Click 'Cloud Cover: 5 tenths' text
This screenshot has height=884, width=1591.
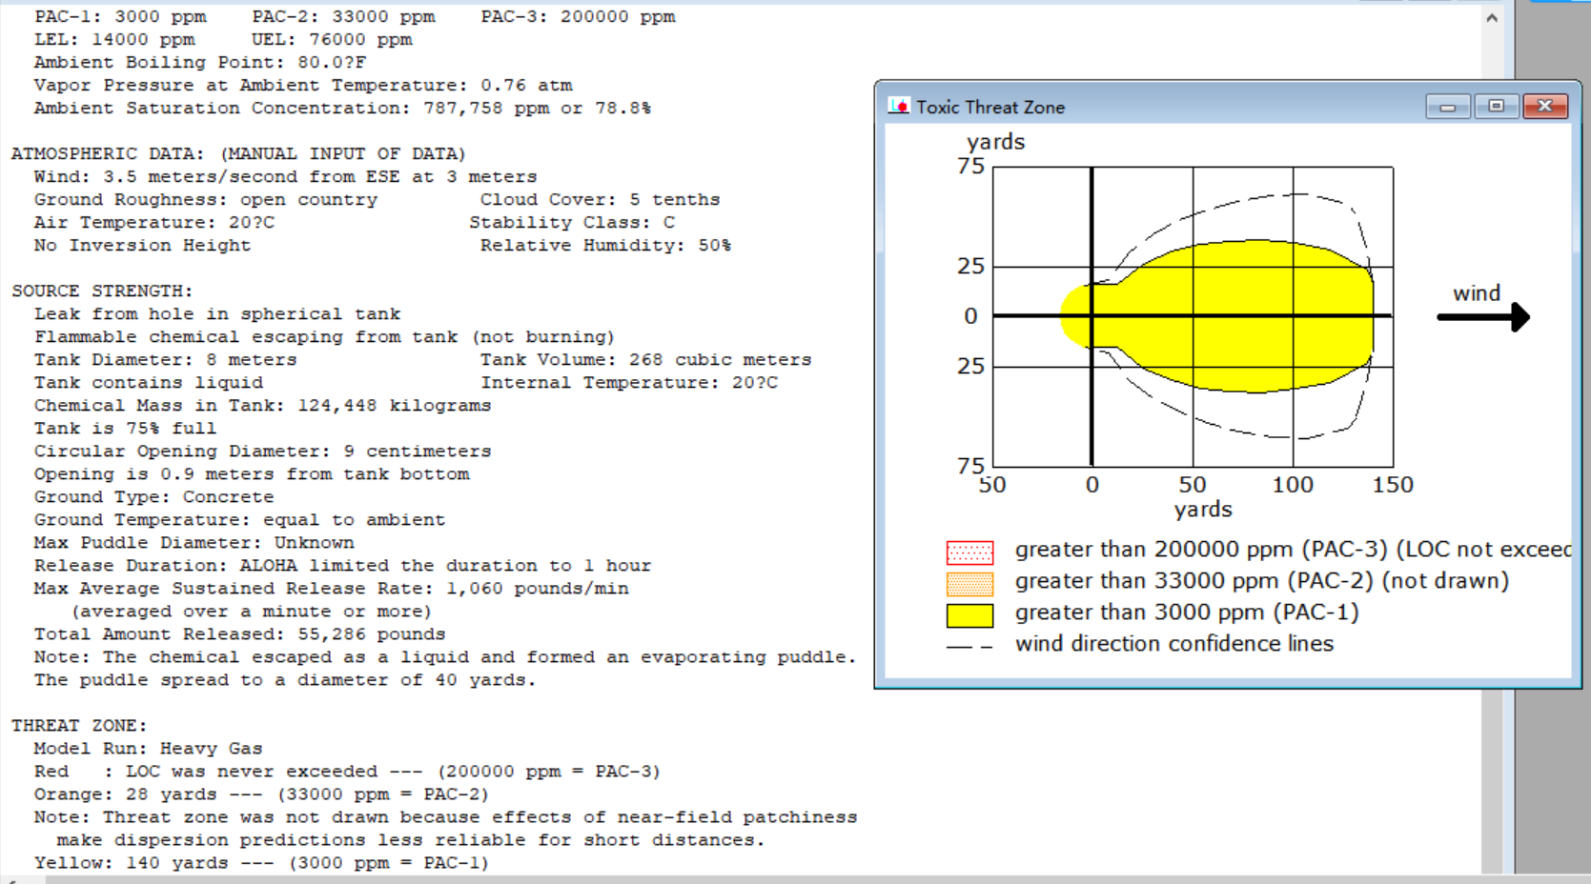coord(600,200)
